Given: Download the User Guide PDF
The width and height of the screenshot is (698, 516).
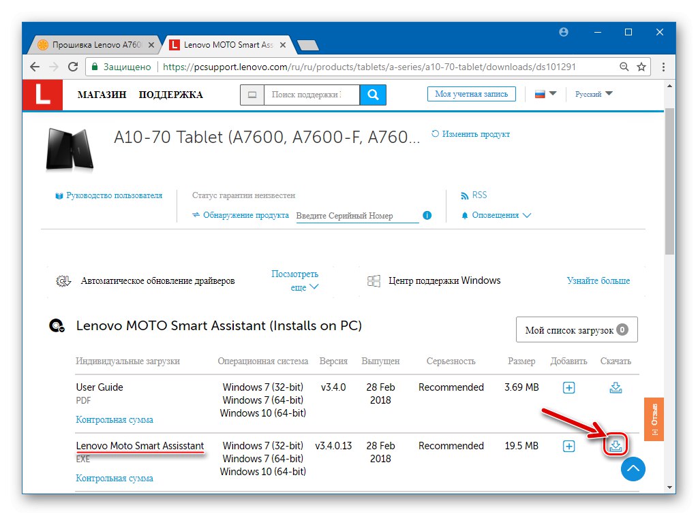Looking at the screenshot, I should [x=616, y=387].
